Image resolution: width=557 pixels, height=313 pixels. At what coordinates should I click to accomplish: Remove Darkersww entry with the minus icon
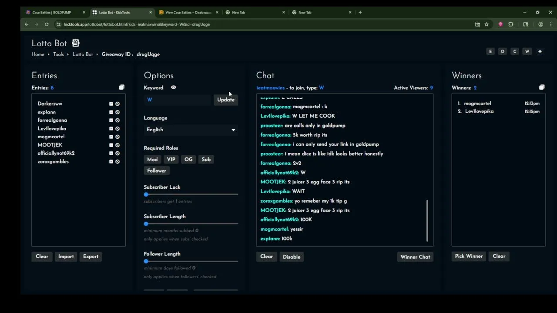pyautogui.click(x=111, y=104)
